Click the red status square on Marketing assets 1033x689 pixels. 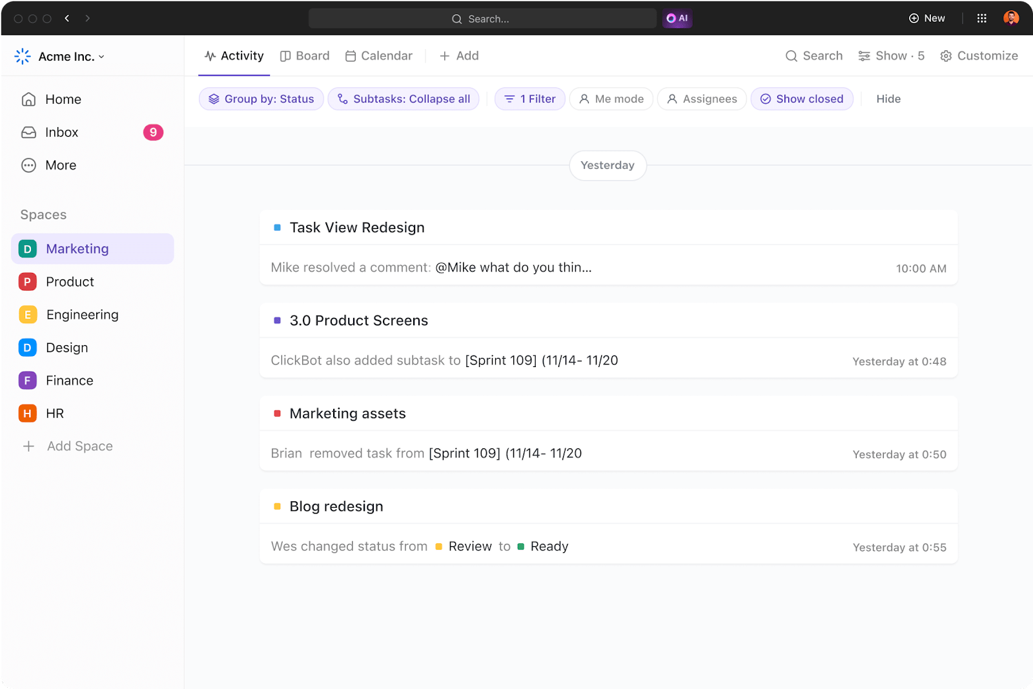[278, 414]
